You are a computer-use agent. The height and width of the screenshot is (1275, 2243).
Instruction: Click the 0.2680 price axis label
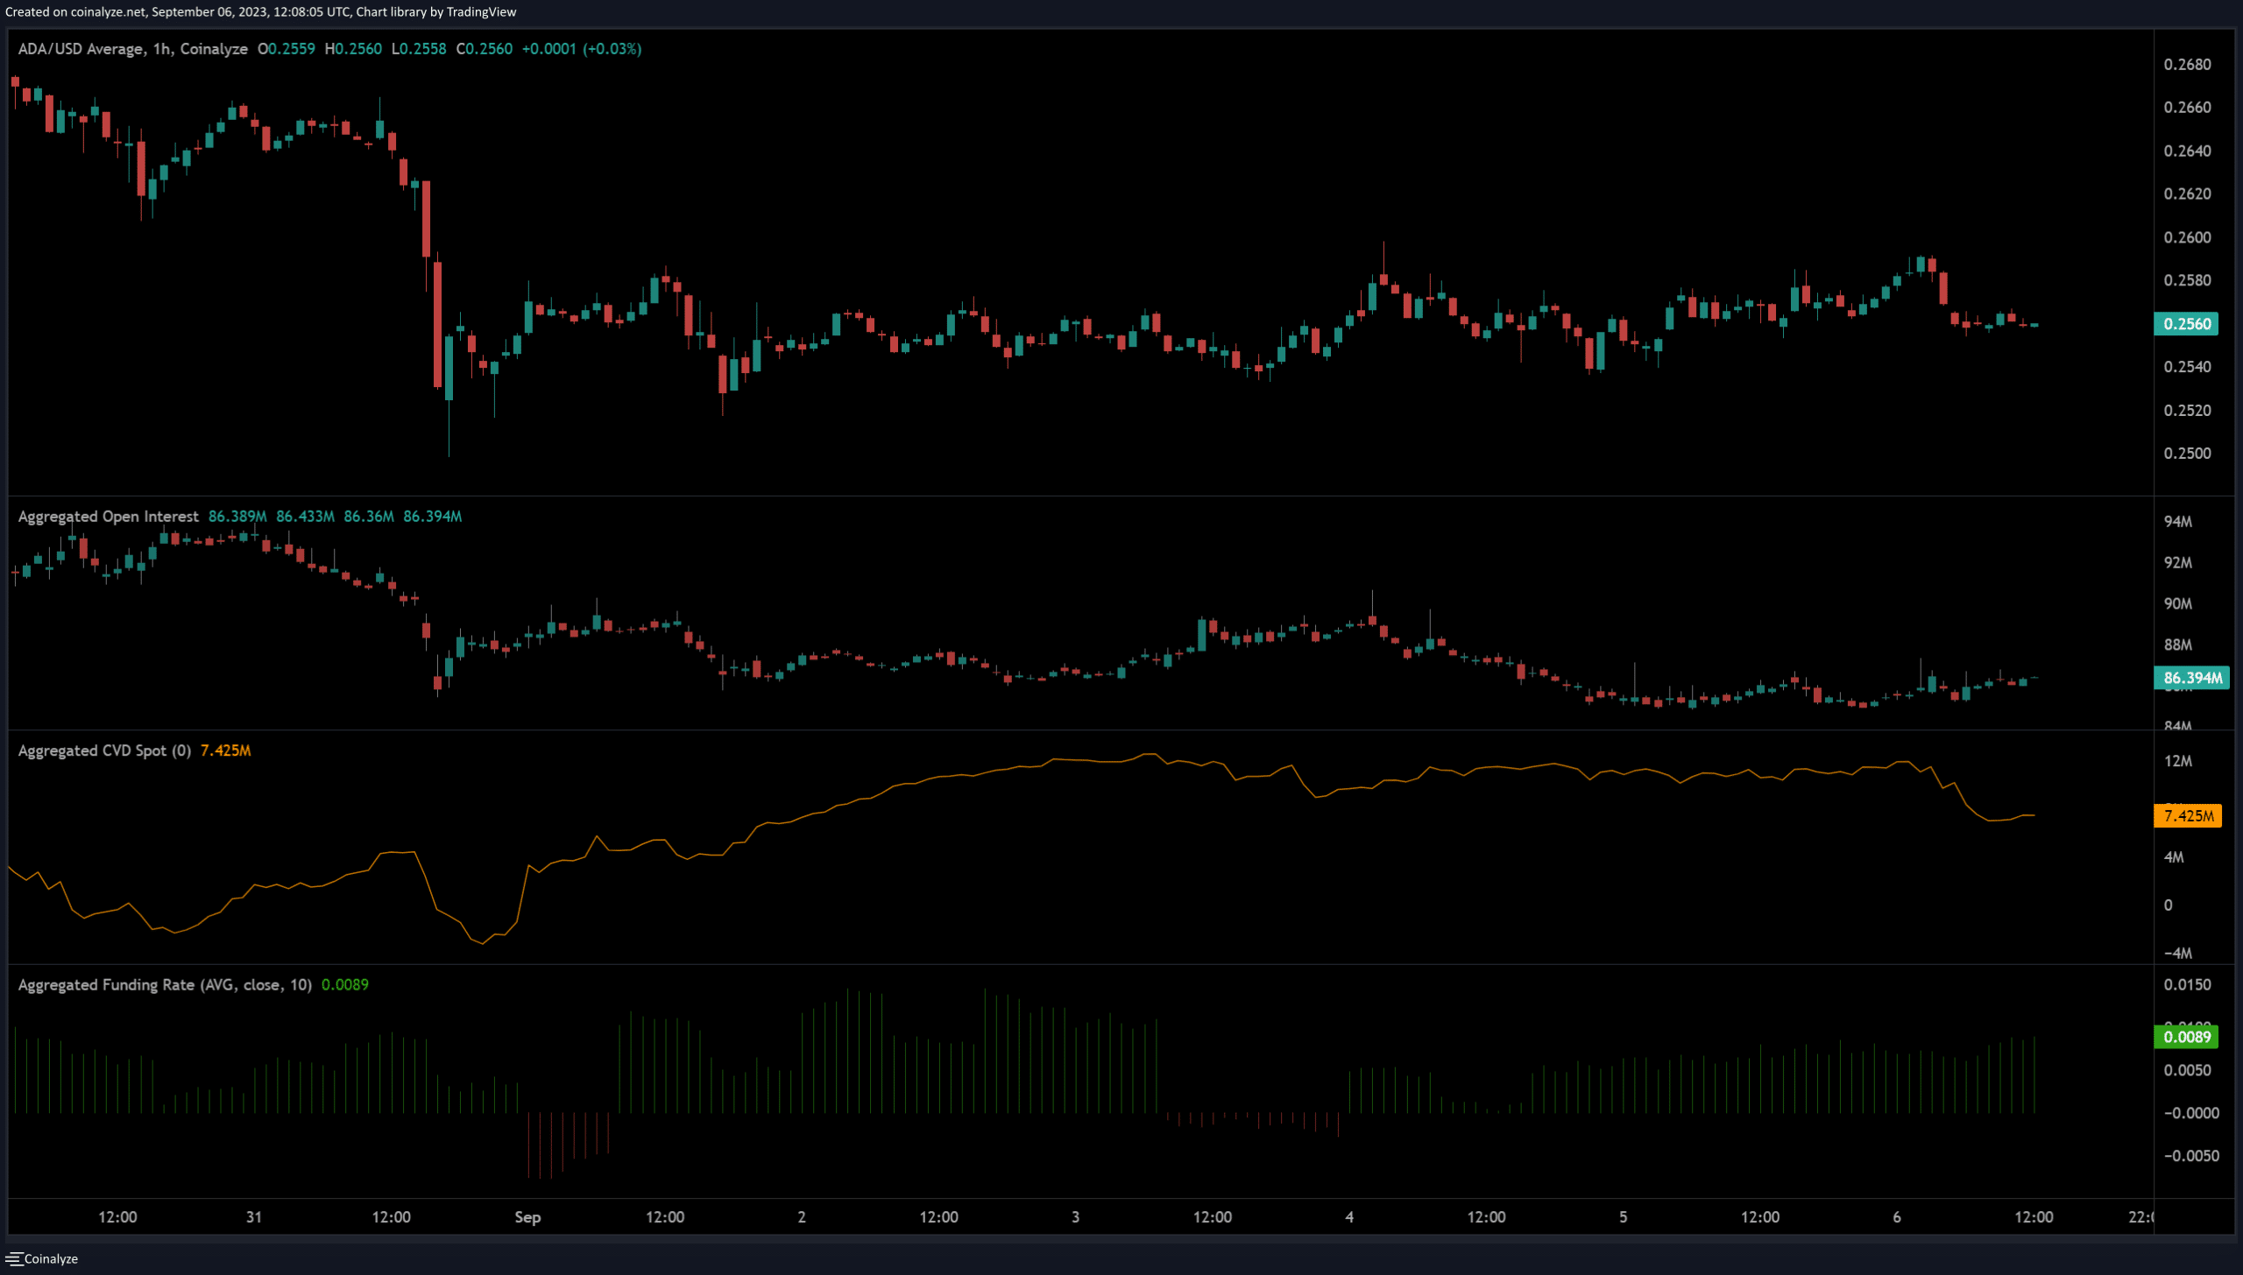coord(2187,65)
